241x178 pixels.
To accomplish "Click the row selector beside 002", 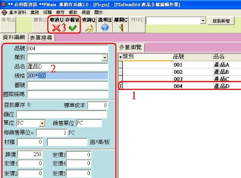I will (x=120, y=72).
